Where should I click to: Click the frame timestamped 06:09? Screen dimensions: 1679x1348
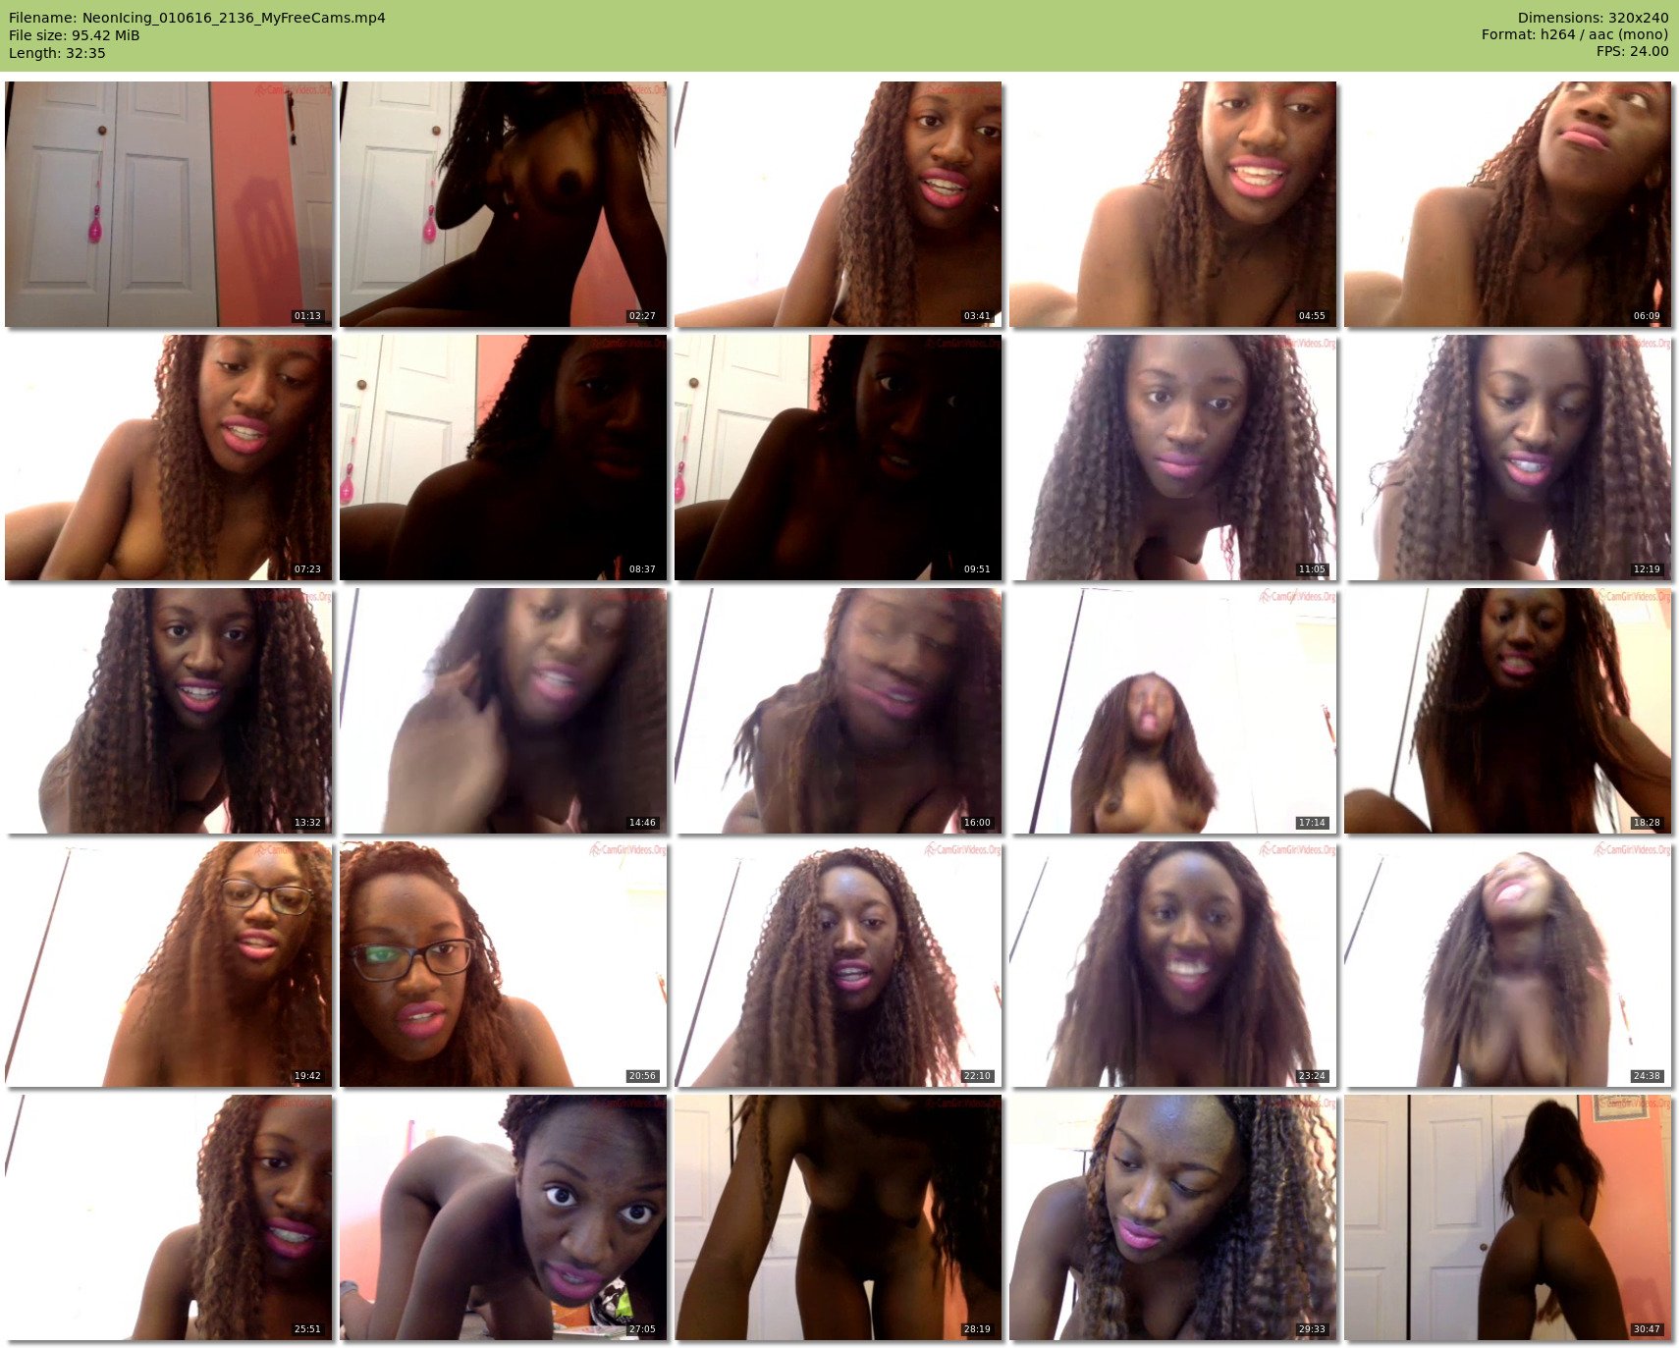tap(1508, 204)
